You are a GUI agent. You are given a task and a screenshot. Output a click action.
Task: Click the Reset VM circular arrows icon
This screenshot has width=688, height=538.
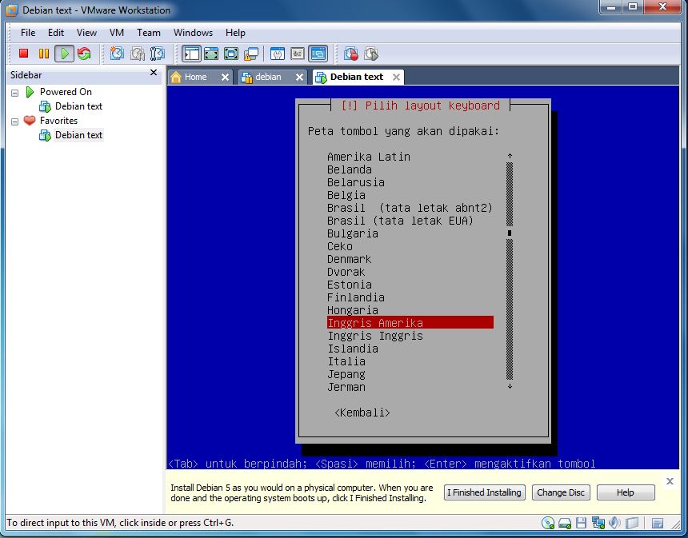click(84, 54)
